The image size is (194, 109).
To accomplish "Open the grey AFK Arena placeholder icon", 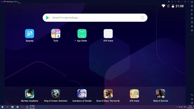I will (108, 34).
